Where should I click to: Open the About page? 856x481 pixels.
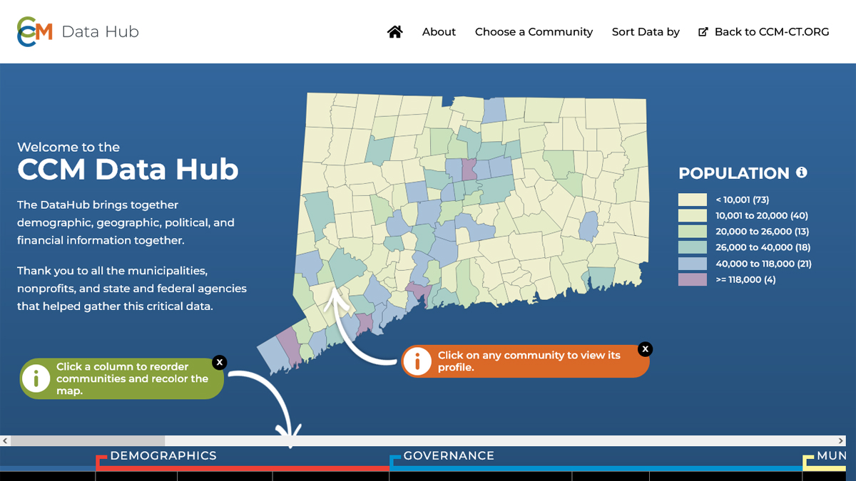click(x=439, y=31)
